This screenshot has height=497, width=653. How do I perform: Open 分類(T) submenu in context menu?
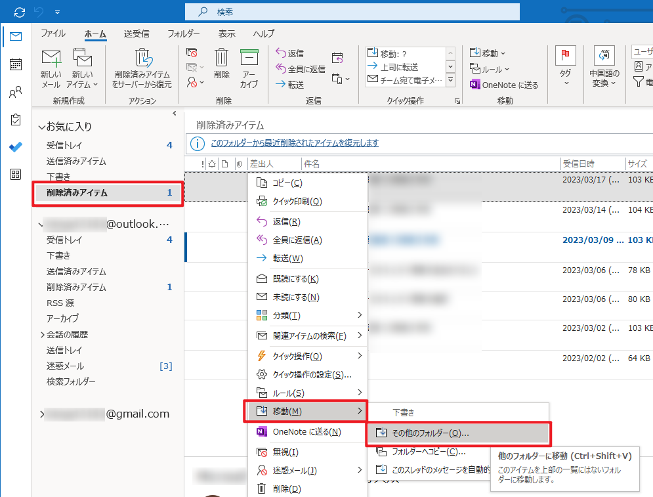click(x=308, y=315)
